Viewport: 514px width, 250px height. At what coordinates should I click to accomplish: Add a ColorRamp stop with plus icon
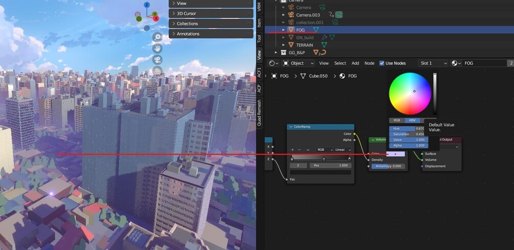click(293, 149)
